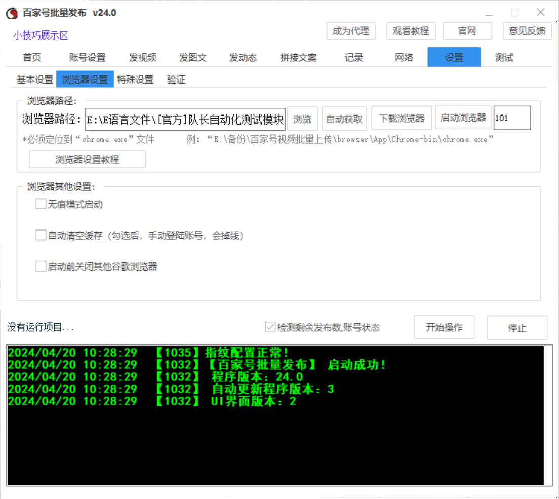The height and width of the screenshot is (499, 559).
Task: Click the 开始操作 button
Action: (x=444, y=327)
